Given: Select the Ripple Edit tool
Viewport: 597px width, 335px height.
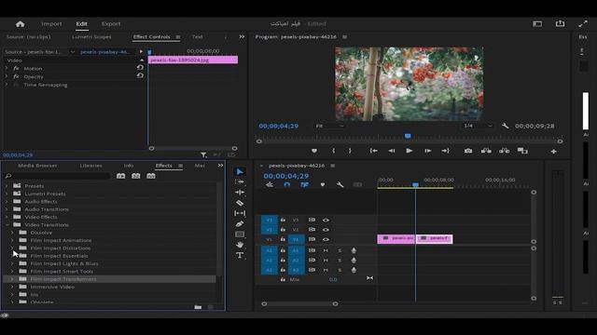Looking at the screenshot, I should coord(240,193).
